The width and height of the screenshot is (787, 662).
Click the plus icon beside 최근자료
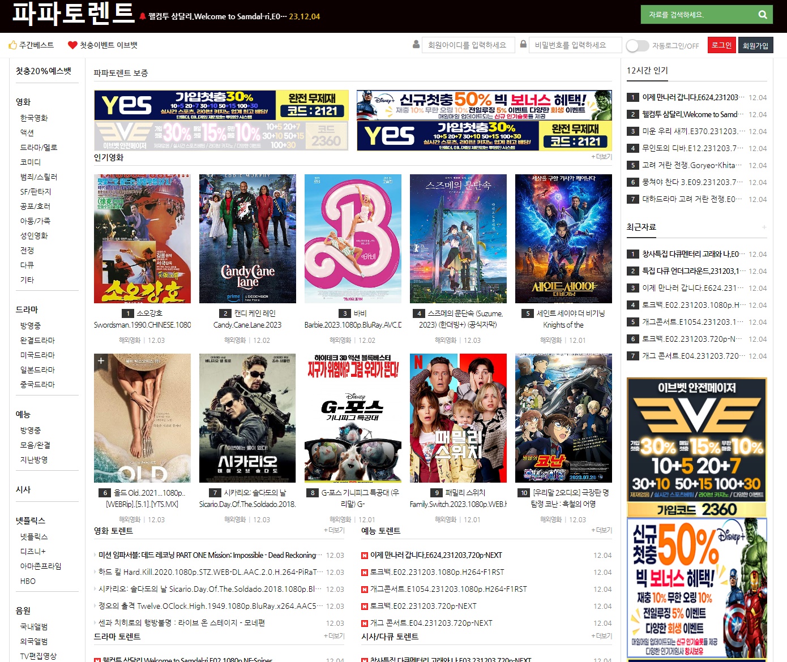764,227
